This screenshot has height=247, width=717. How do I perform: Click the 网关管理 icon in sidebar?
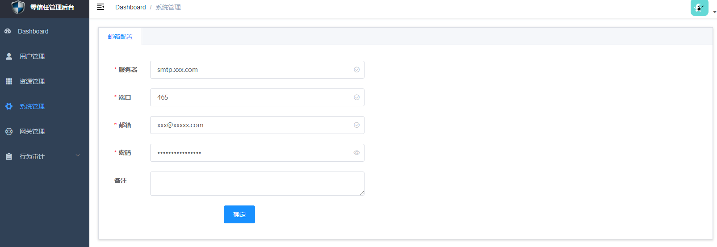coord(9,131)
